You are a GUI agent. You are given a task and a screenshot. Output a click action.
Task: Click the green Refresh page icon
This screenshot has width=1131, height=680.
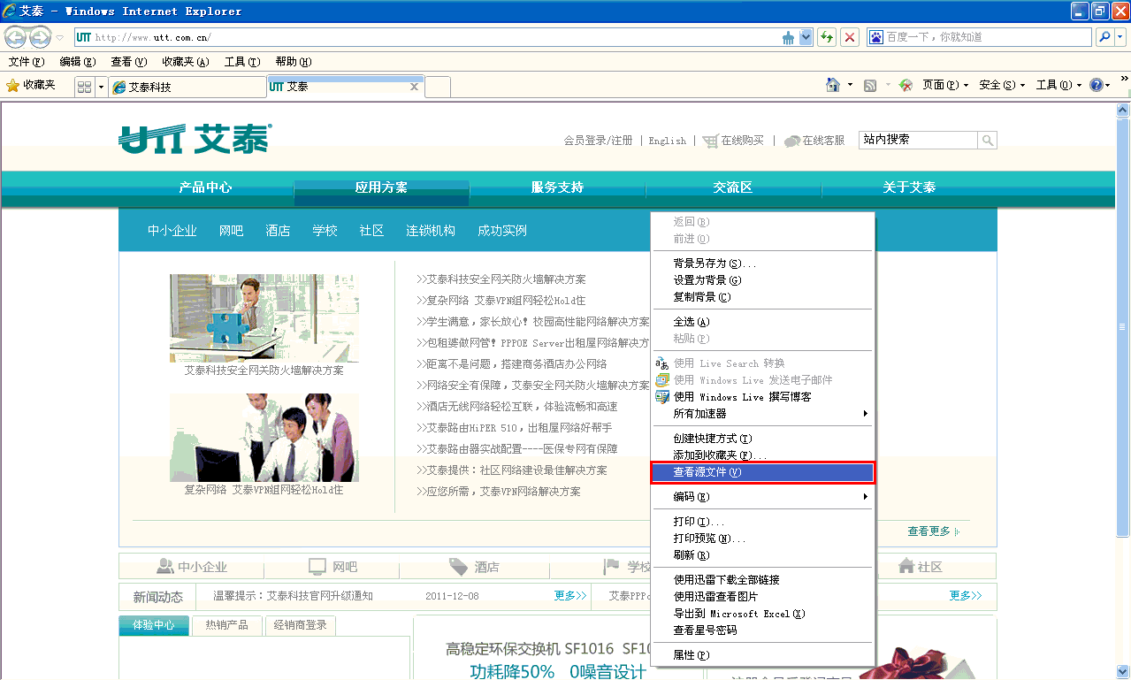point(827,37)
